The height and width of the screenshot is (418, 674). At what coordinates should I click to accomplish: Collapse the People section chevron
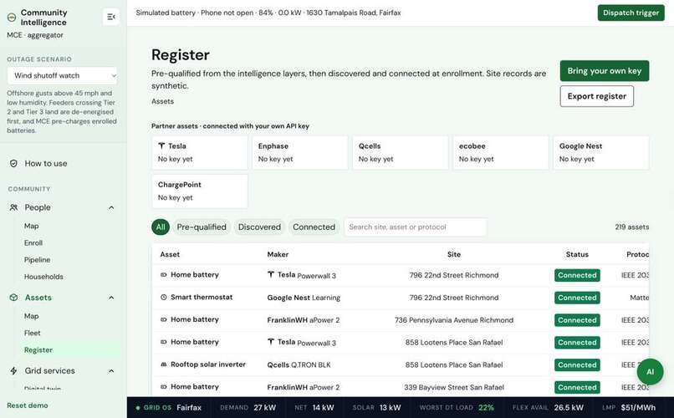pos(111,207)
